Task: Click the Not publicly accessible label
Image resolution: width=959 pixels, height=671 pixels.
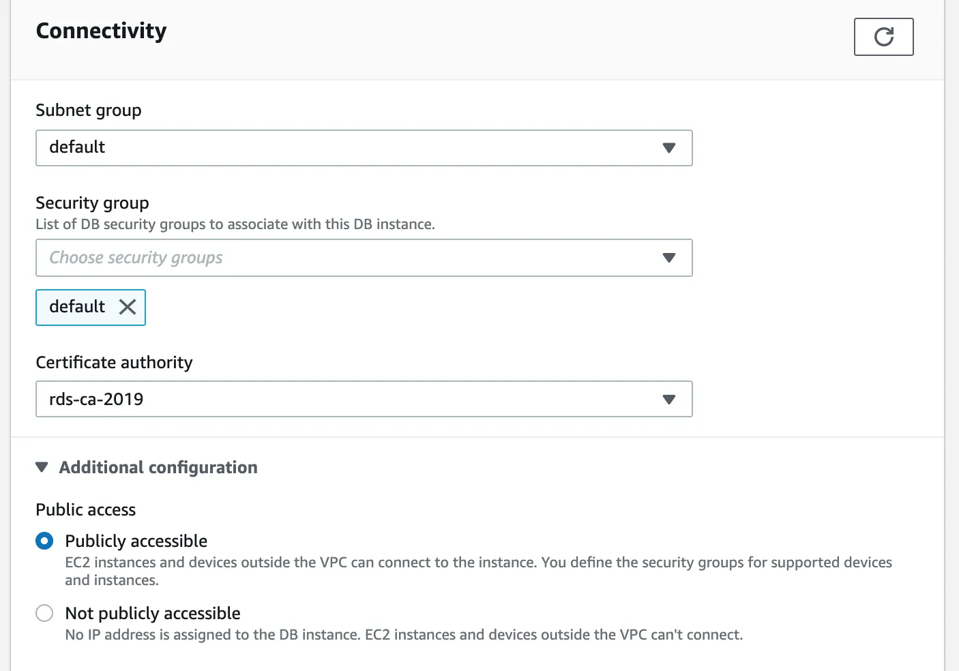Action: [x=153, y=613]
